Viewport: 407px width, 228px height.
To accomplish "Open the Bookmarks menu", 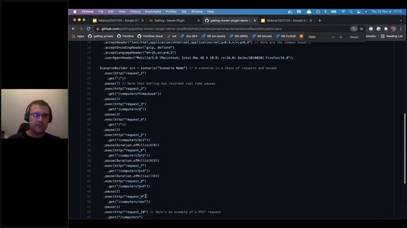I will point(153,11).
